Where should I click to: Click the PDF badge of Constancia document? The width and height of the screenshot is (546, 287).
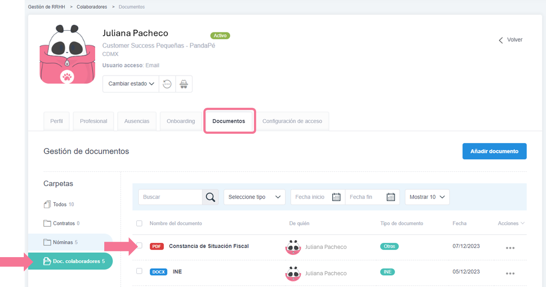click(x=157, y=246)
